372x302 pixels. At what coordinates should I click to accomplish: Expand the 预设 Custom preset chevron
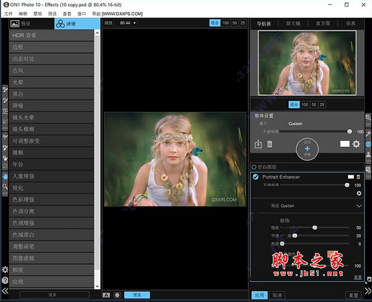tap(358, 206)
